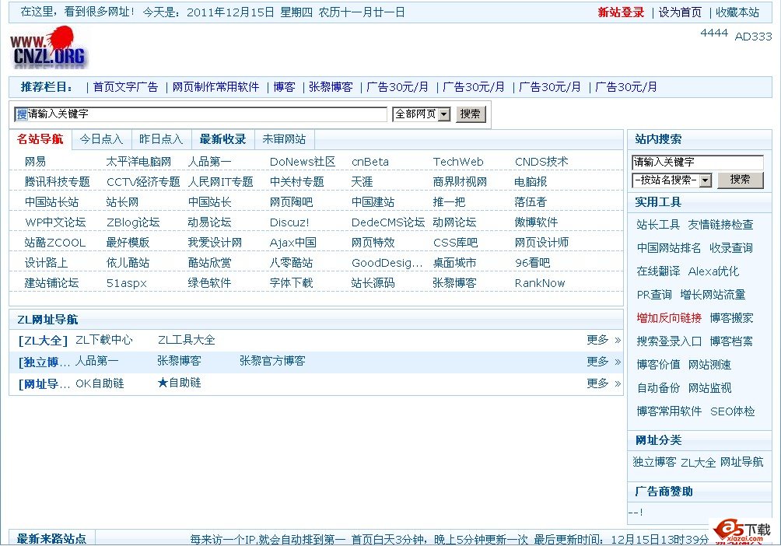Open the red 增加反向链接 link

pos(669,318)
